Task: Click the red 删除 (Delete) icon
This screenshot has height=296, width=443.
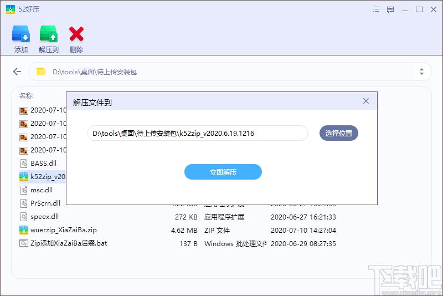Action: (x=76, y=34)
